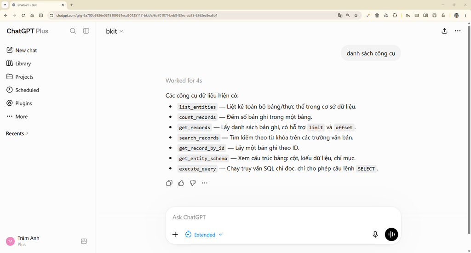Click get_entity_schema code text

pyautogui.click(x=203, y=158)
